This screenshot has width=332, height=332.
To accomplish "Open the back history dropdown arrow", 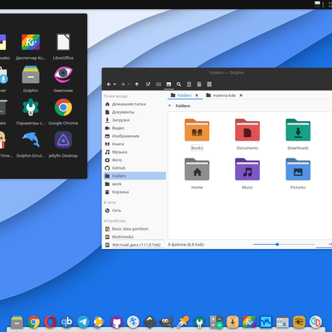I will (x=115, y=85).
